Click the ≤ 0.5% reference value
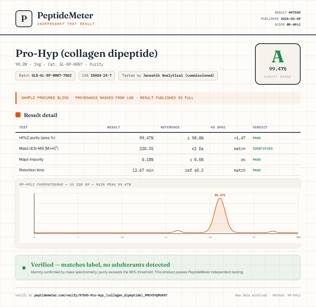 tap(197, 160)
